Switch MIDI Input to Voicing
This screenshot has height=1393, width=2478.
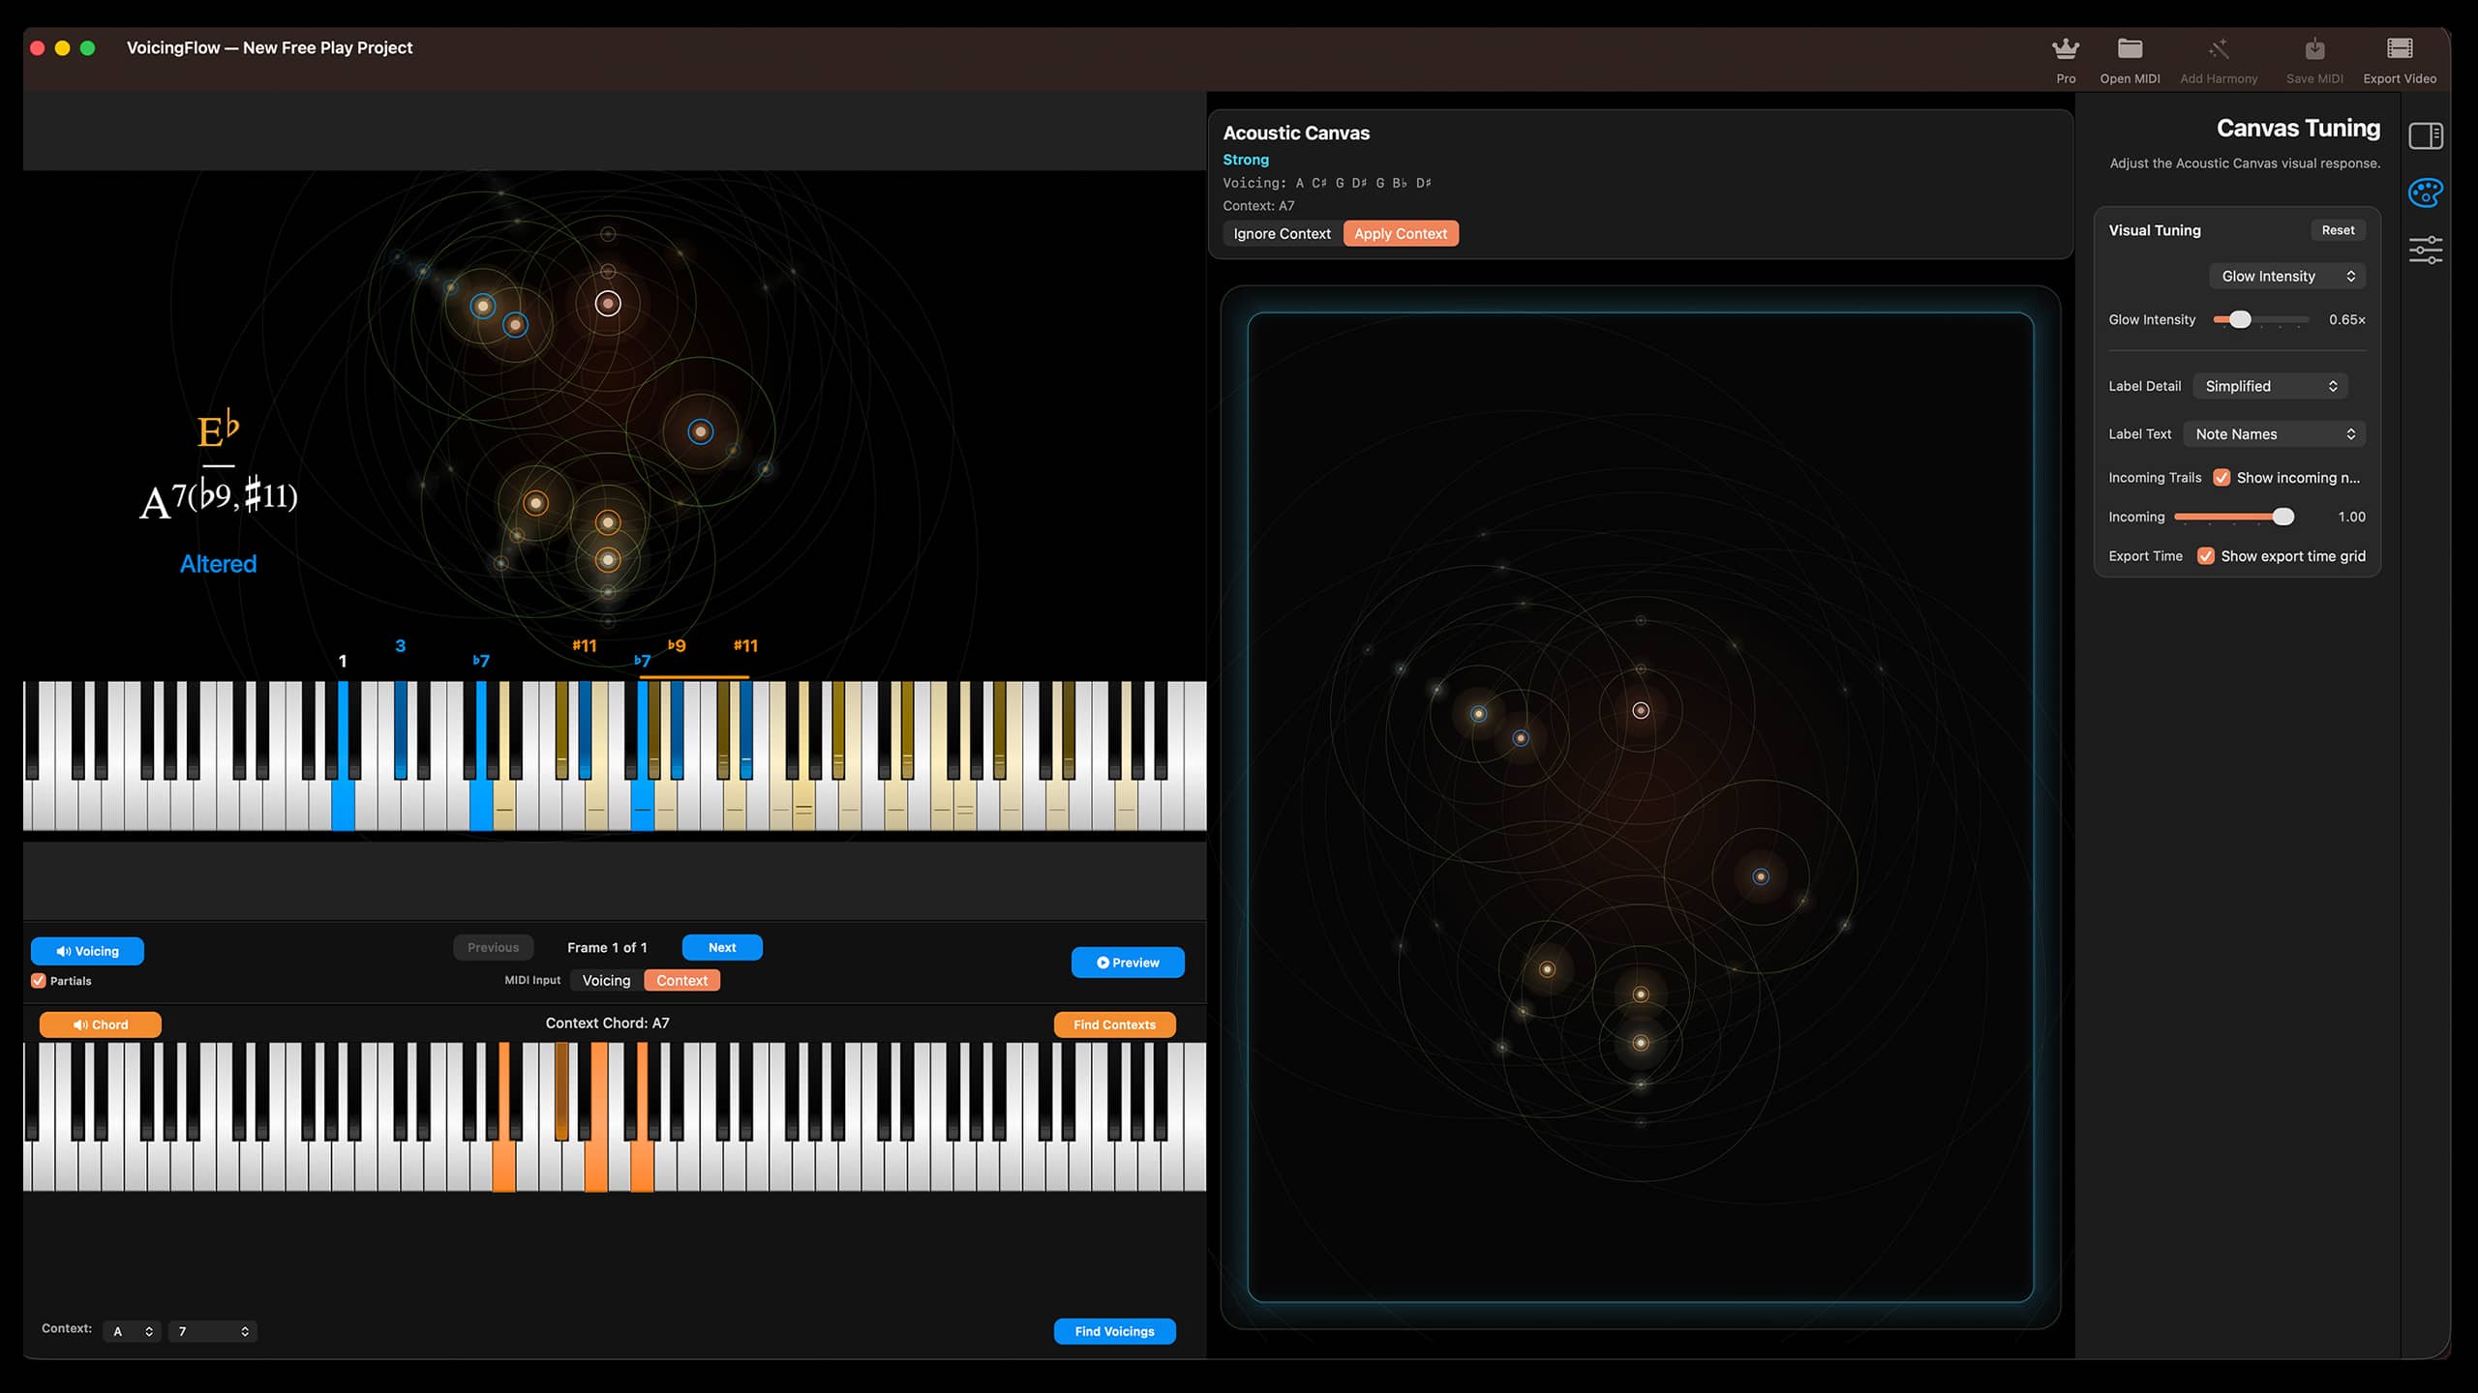click(606, 981)
